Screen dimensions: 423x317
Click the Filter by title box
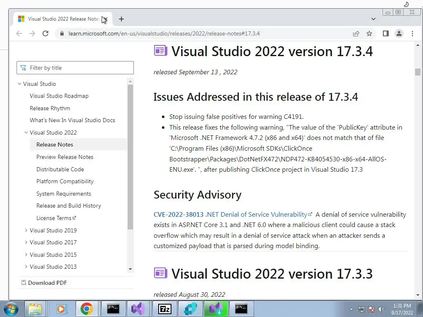pyautogui.click(x=75, y=68)
